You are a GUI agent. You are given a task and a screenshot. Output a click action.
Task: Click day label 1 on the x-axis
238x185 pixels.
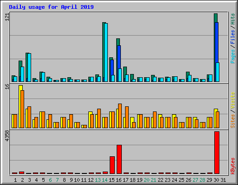coord(15,180)
